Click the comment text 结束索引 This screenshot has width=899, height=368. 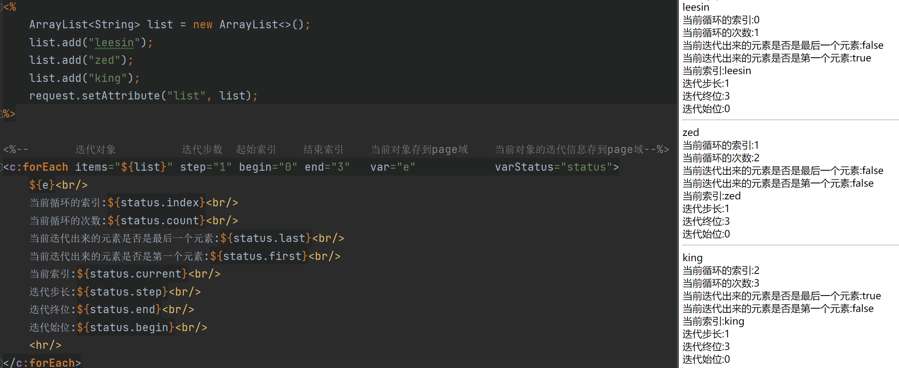(x=323, y=149)
